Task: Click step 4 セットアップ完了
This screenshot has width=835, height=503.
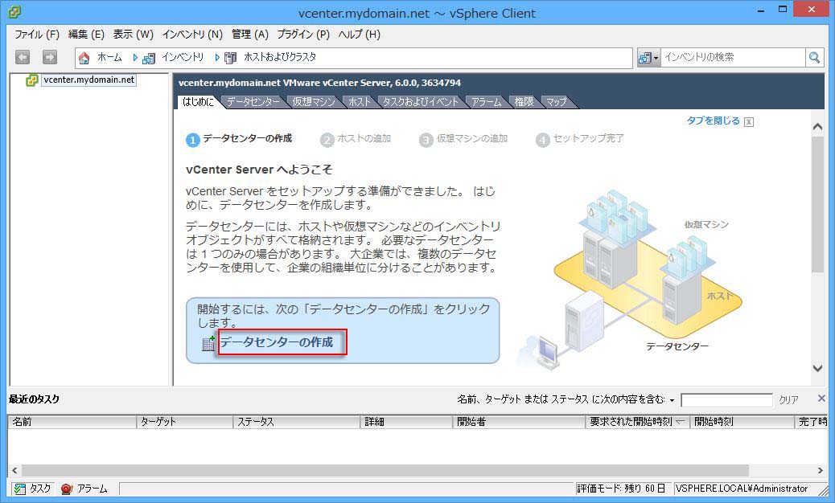Action: (580, 139)
